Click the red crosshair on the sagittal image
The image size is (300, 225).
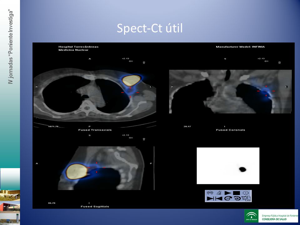tap(97, 167)
